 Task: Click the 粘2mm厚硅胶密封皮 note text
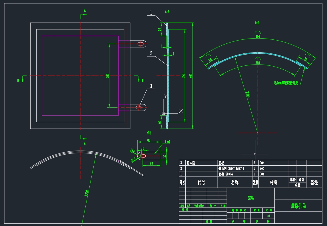[286, 83]
